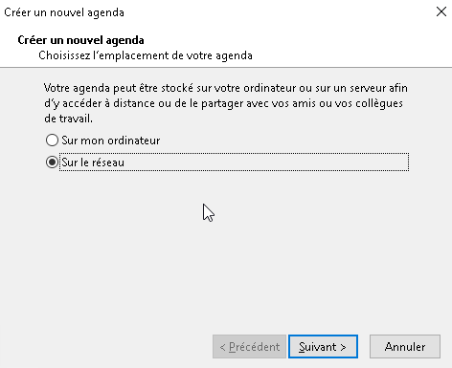Click the line starting "d'y accéder à distance"
This screenshot has width=452, height=368.
(223, 103)
